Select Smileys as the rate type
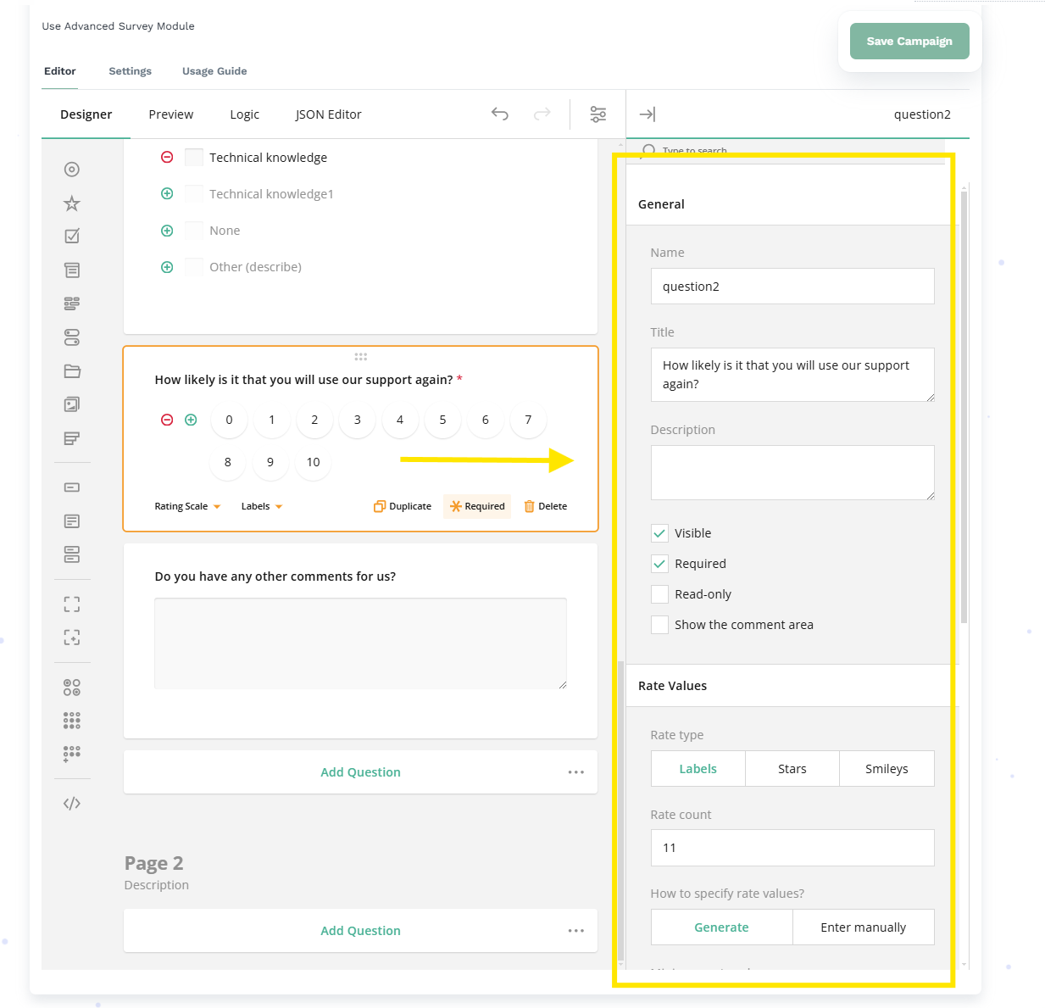Image resolution: width=1045 pixels, height=1008 pixels. pyautogui.click(x=887, y=768)
